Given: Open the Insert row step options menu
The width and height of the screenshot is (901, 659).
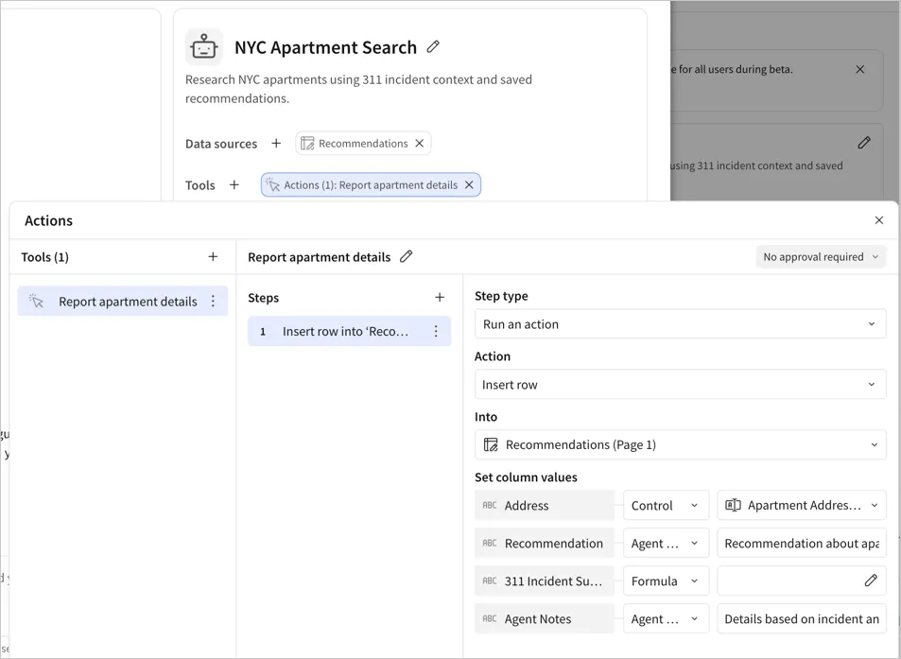Looking at the screenshot, I should (x=436, y=331).
